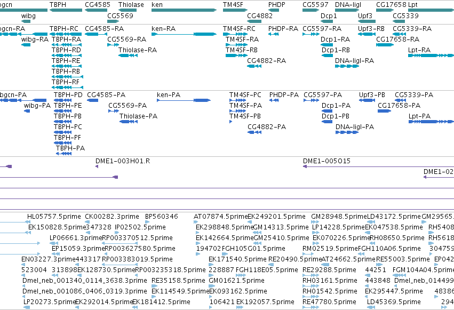The height and width of the screenshot is (310, 454).
Task: Click the DME1-005O15 clone label
Action: [326, 161]
